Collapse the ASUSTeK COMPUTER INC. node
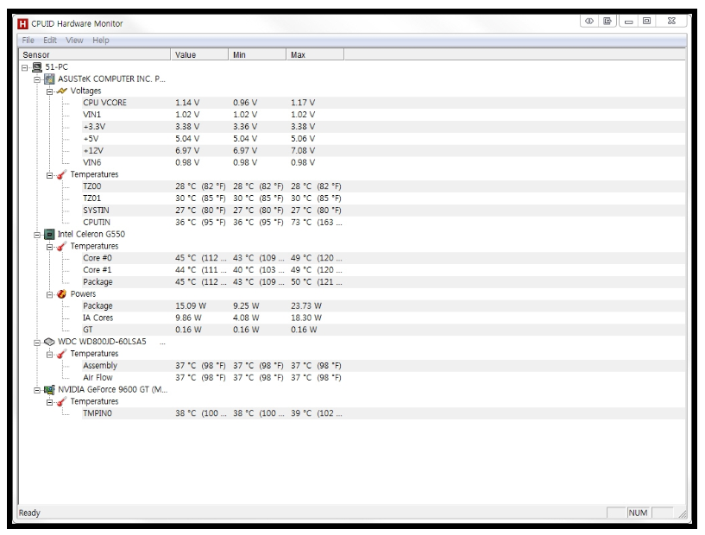This screenshot has width=705, height=535. [x=37, y=80]
